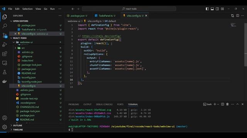Kill terminal with trash icon
247x138 pixels.
tap(227, 104)
